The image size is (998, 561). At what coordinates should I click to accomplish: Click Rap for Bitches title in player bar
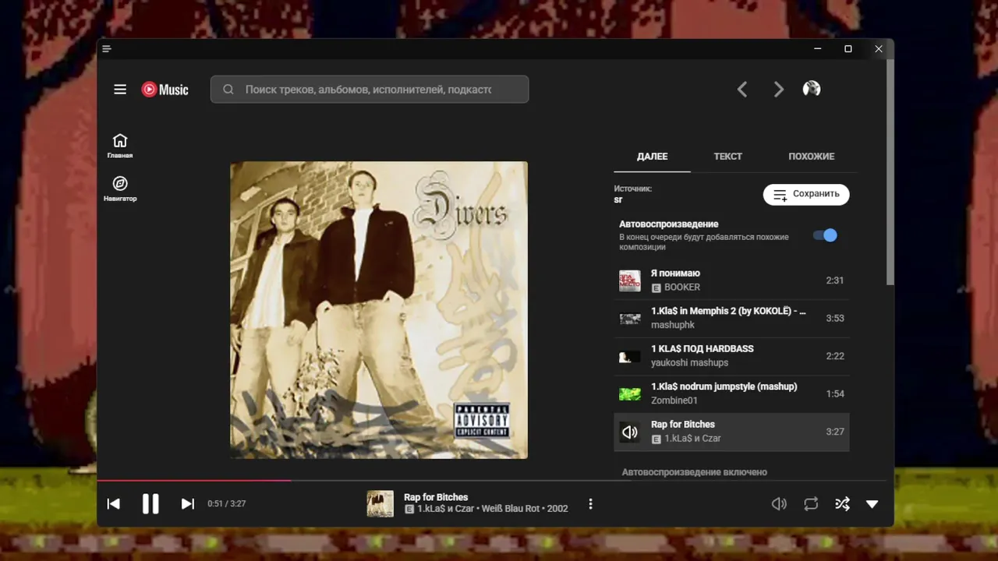tap(436, 497)
